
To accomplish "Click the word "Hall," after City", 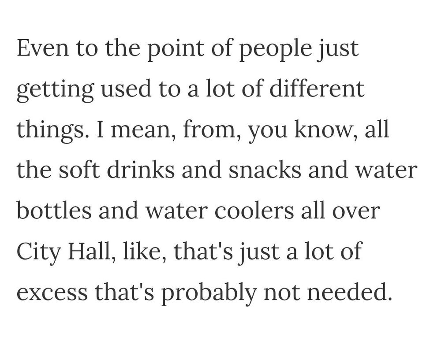I will pos(91,252).
